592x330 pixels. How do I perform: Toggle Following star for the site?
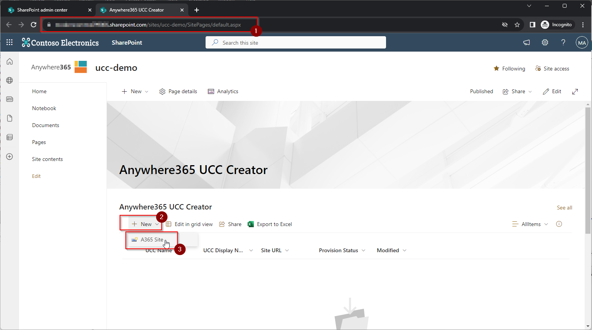509,69
